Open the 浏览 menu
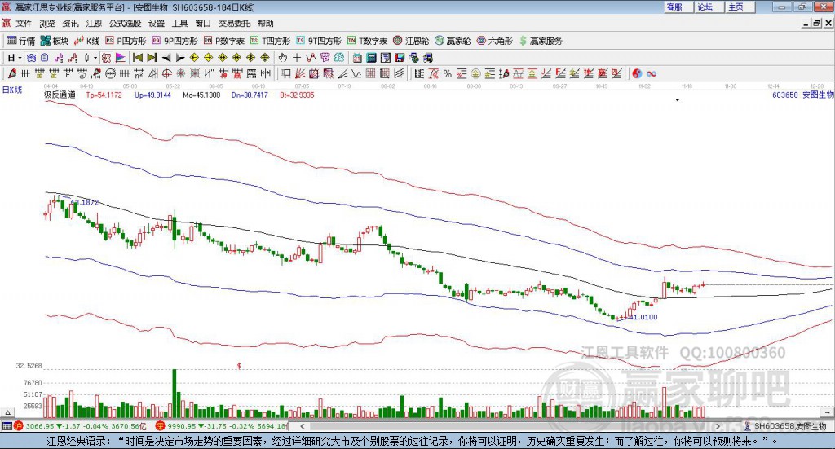This screenshot has height=449, width=835. (x=46, y=24)
